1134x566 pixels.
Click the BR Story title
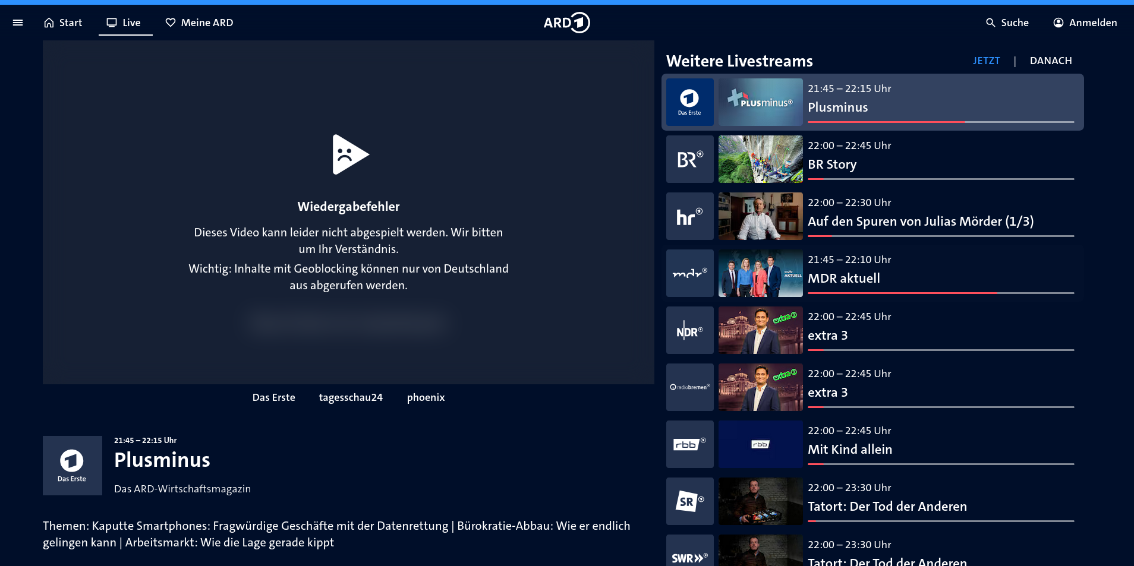(832, 165)
